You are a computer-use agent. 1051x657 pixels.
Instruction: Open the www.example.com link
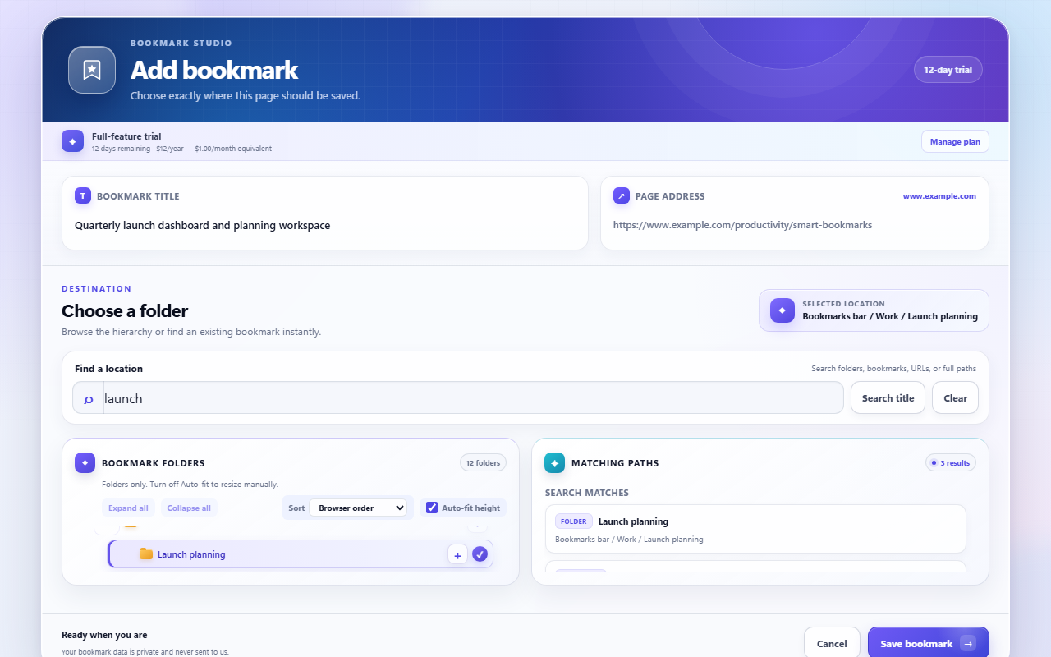point(939,196)
